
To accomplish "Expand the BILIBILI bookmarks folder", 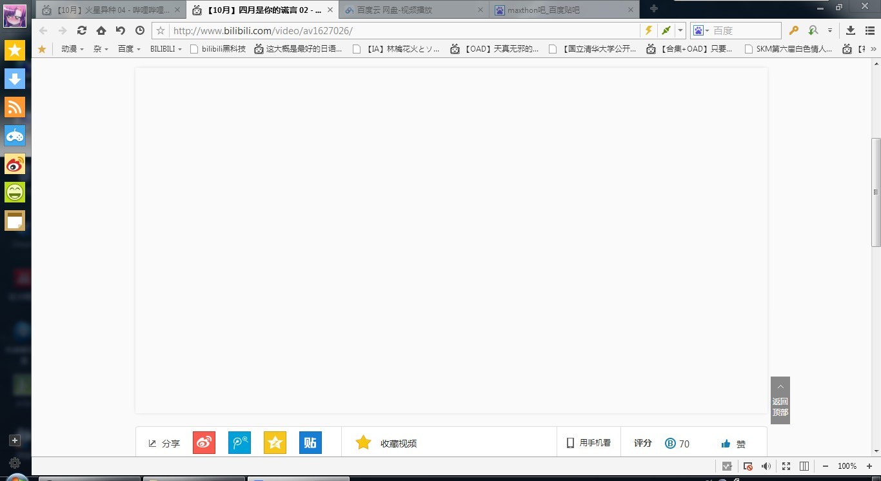I will coord(166,49).
